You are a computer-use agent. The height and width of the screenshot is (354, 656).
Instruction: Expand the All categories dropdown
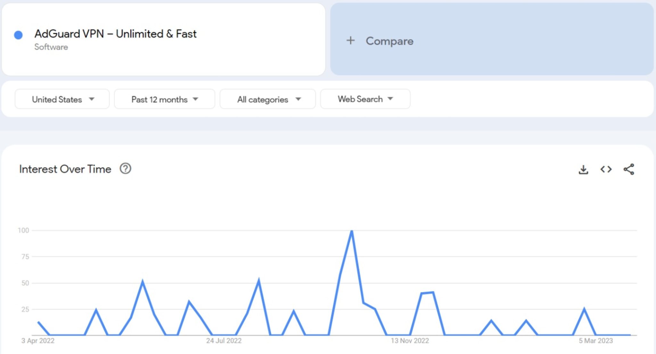pos(268,99)
